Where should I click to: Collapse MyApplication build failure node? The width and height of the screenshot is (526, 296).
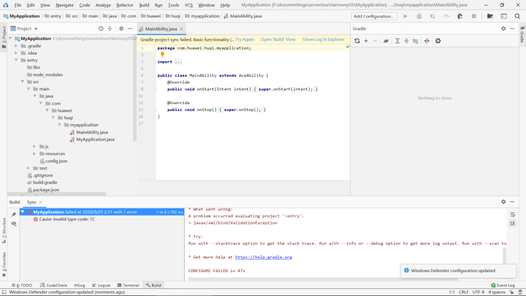pos(22,212)
